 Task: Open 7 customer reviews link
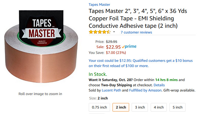click(136, 32)
